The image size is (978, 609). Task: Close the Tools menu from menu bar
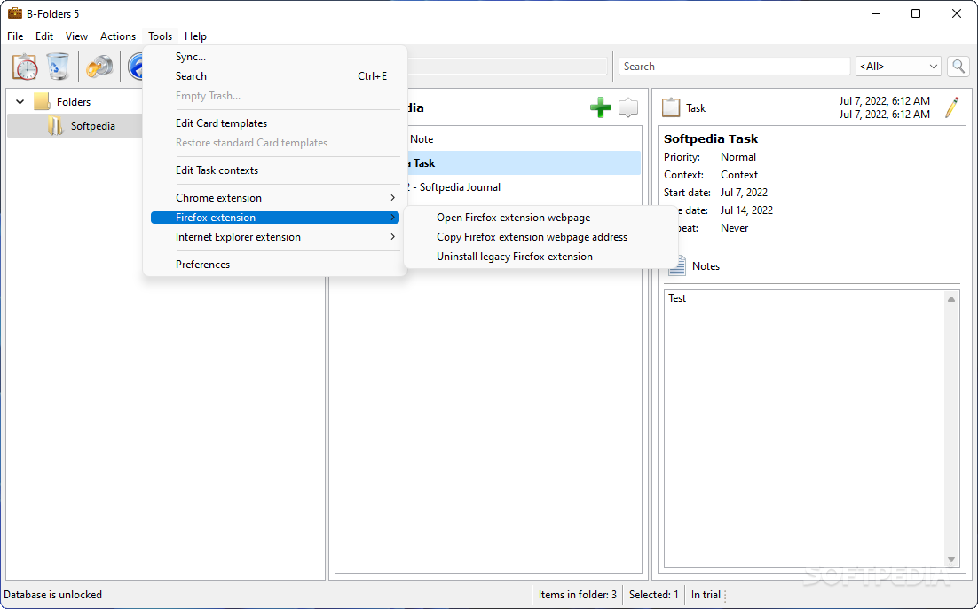click(161, 36)
